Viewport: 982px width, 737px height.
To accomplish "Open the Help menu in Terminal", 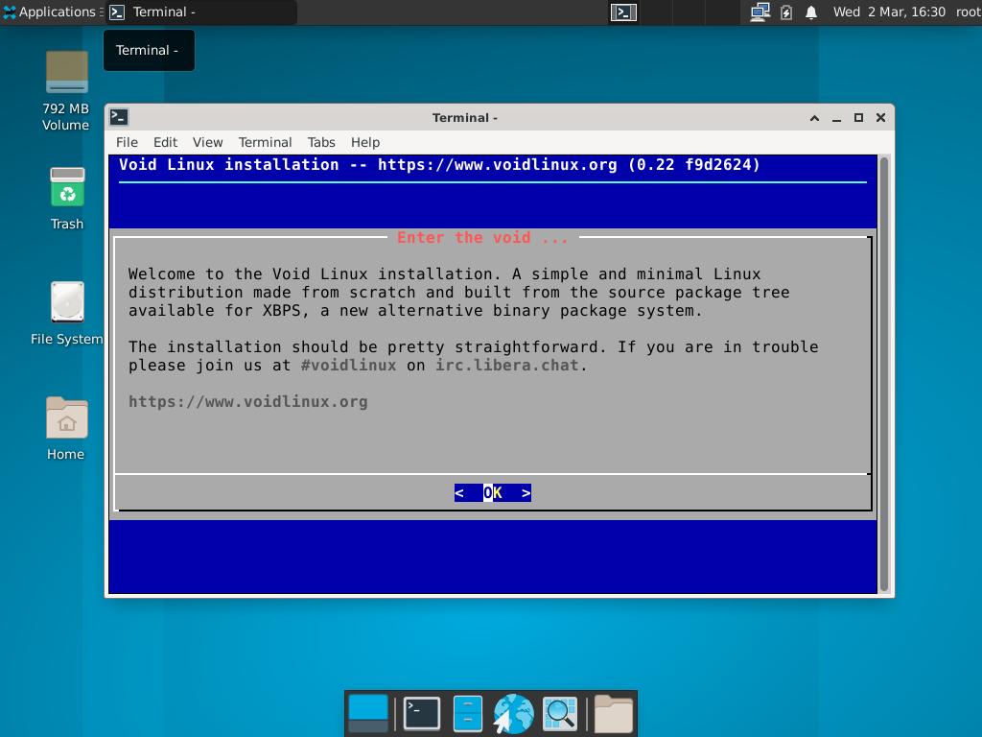I will (365, 142).
